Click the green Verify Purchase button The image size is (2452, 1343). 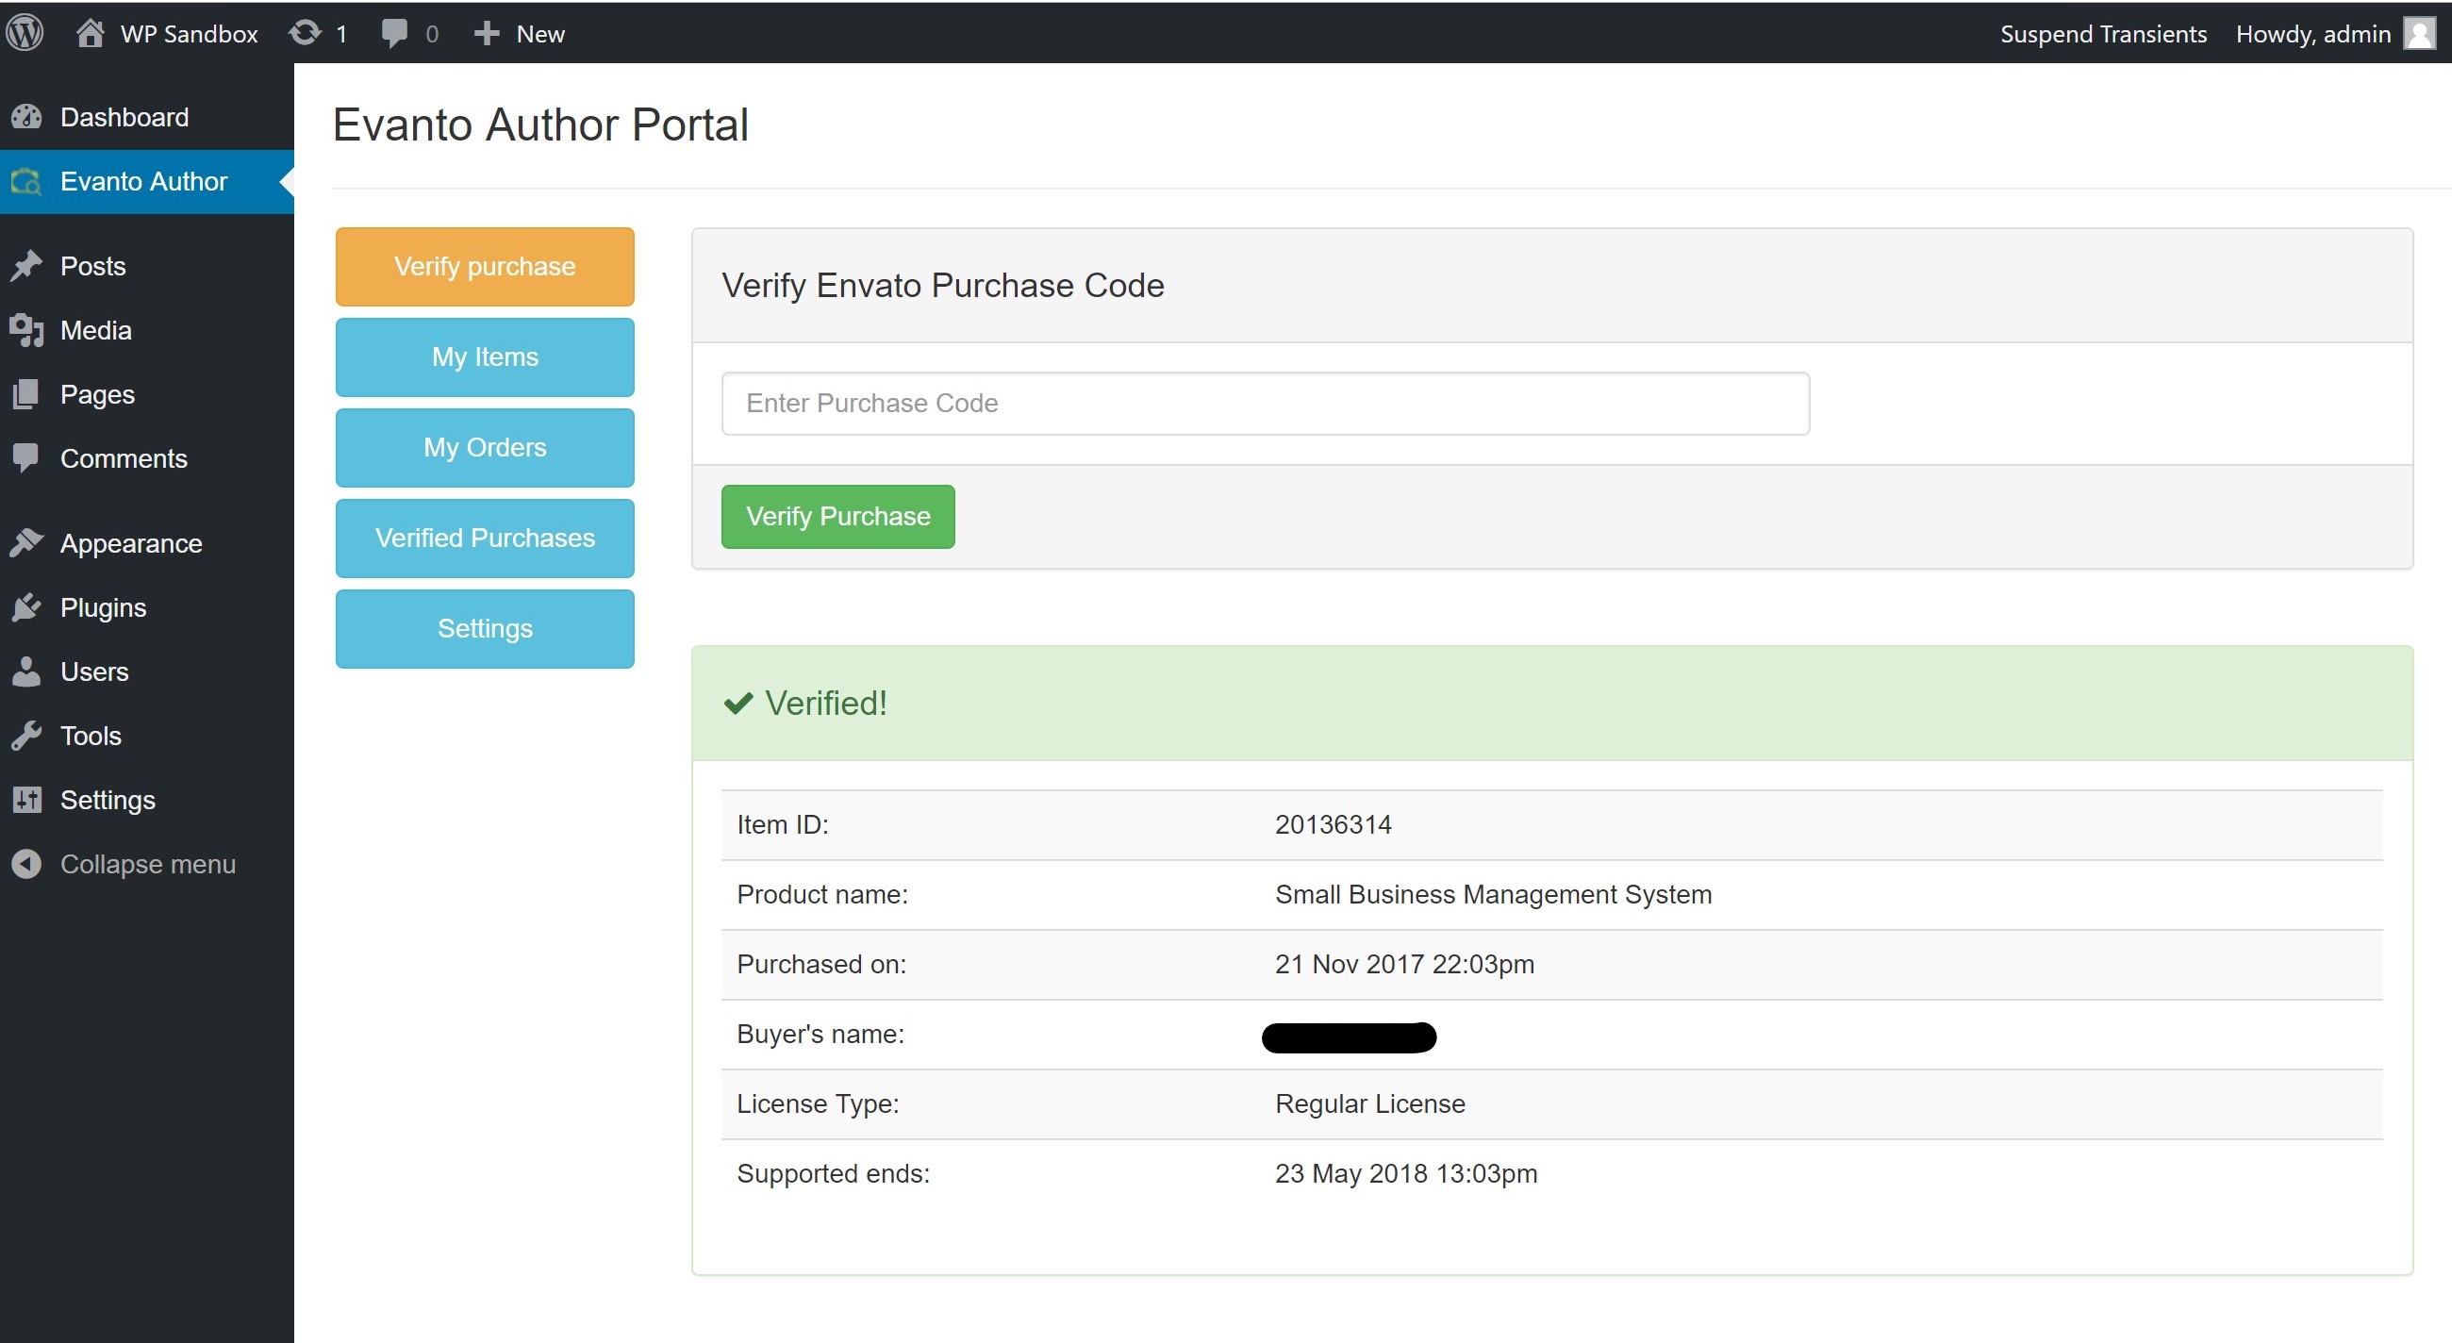click(x=837, y=516)
